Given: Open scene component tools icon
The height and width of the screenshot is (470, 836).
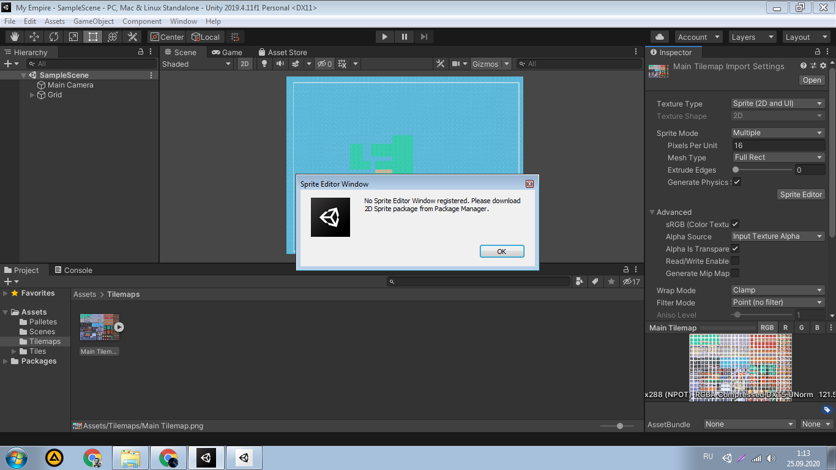Looking at the screenshot, I should pos(440,64).
